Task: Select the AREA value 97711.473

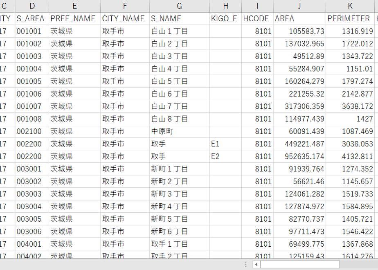Action: click(299, 232)
